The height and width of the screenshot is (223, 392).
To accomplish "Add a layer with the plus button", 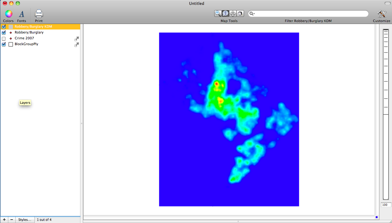I will click(4, 220).
